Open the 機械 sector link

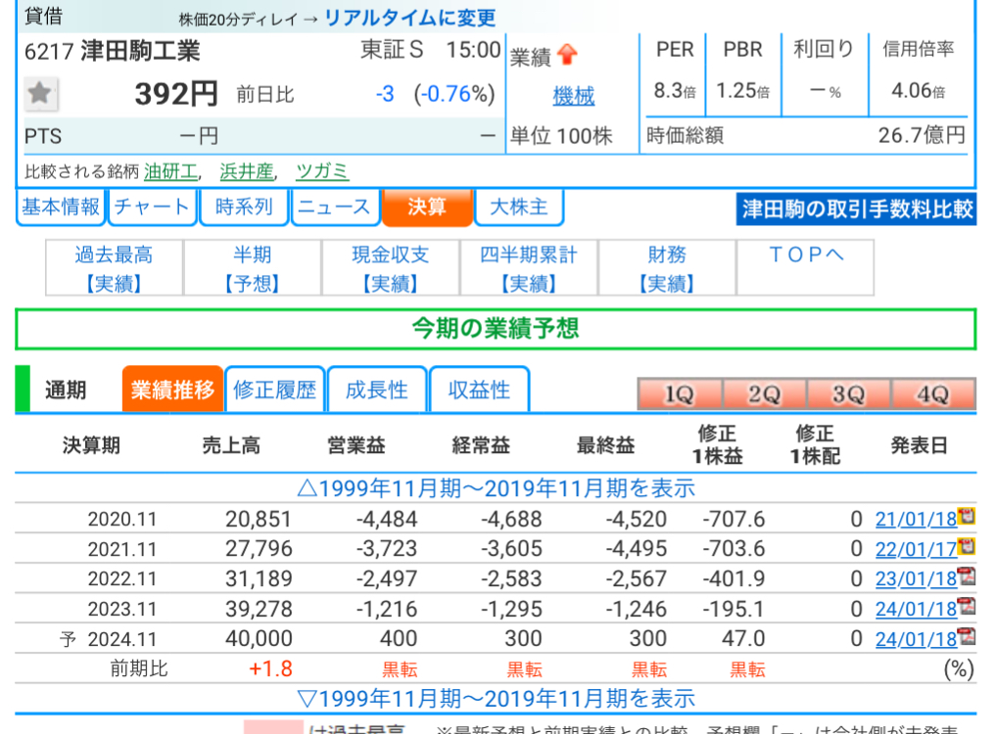coord(574,96)
